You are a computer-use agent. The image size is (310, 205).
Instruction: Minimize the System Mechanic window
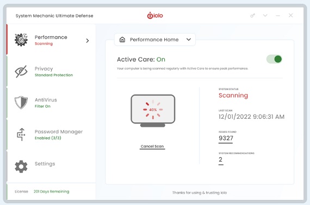coord(278,15)
